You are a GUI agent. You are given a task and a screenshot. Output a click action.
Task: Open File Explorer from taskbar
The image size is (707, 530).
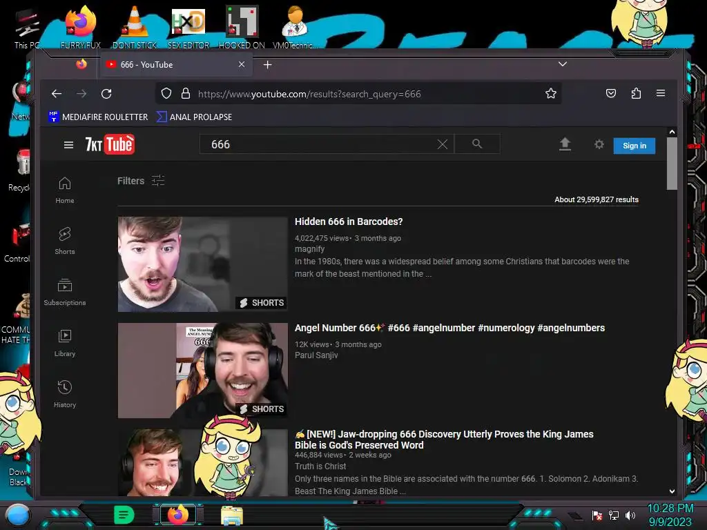pyautogui.click(x=232, y=516)
